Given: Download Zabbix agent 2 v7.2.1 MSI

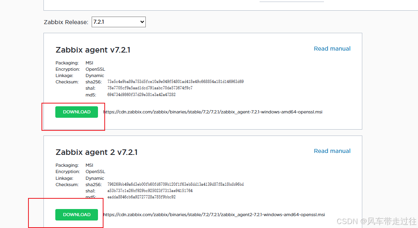Looking at the screenshot, I should pos(77,215).
